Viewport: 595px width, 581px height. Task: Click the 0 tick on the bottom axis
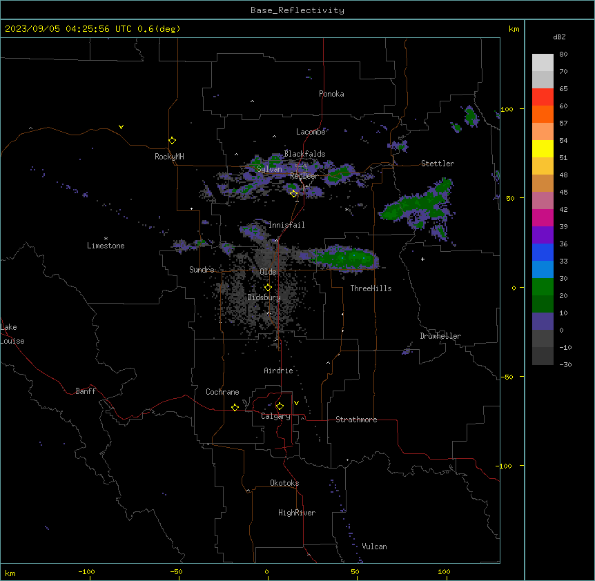[266, 571]
